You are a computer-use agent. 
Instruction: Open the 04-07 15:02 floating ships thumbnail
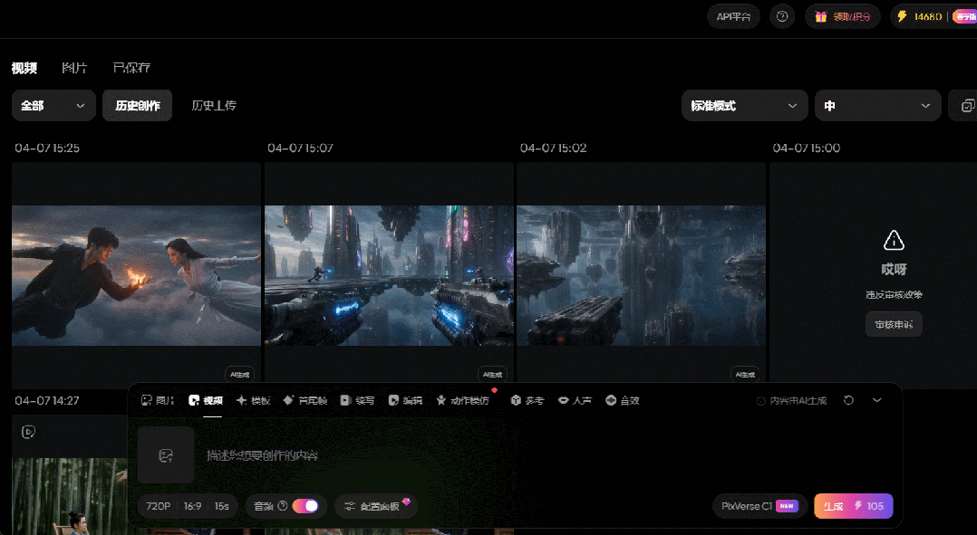click(x=641, y=275)
